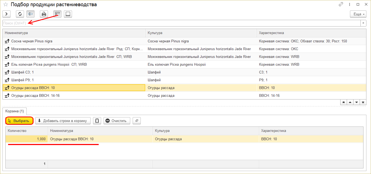
Task: Open the Еще dropdown menu
Action: (x=358, y=14)
